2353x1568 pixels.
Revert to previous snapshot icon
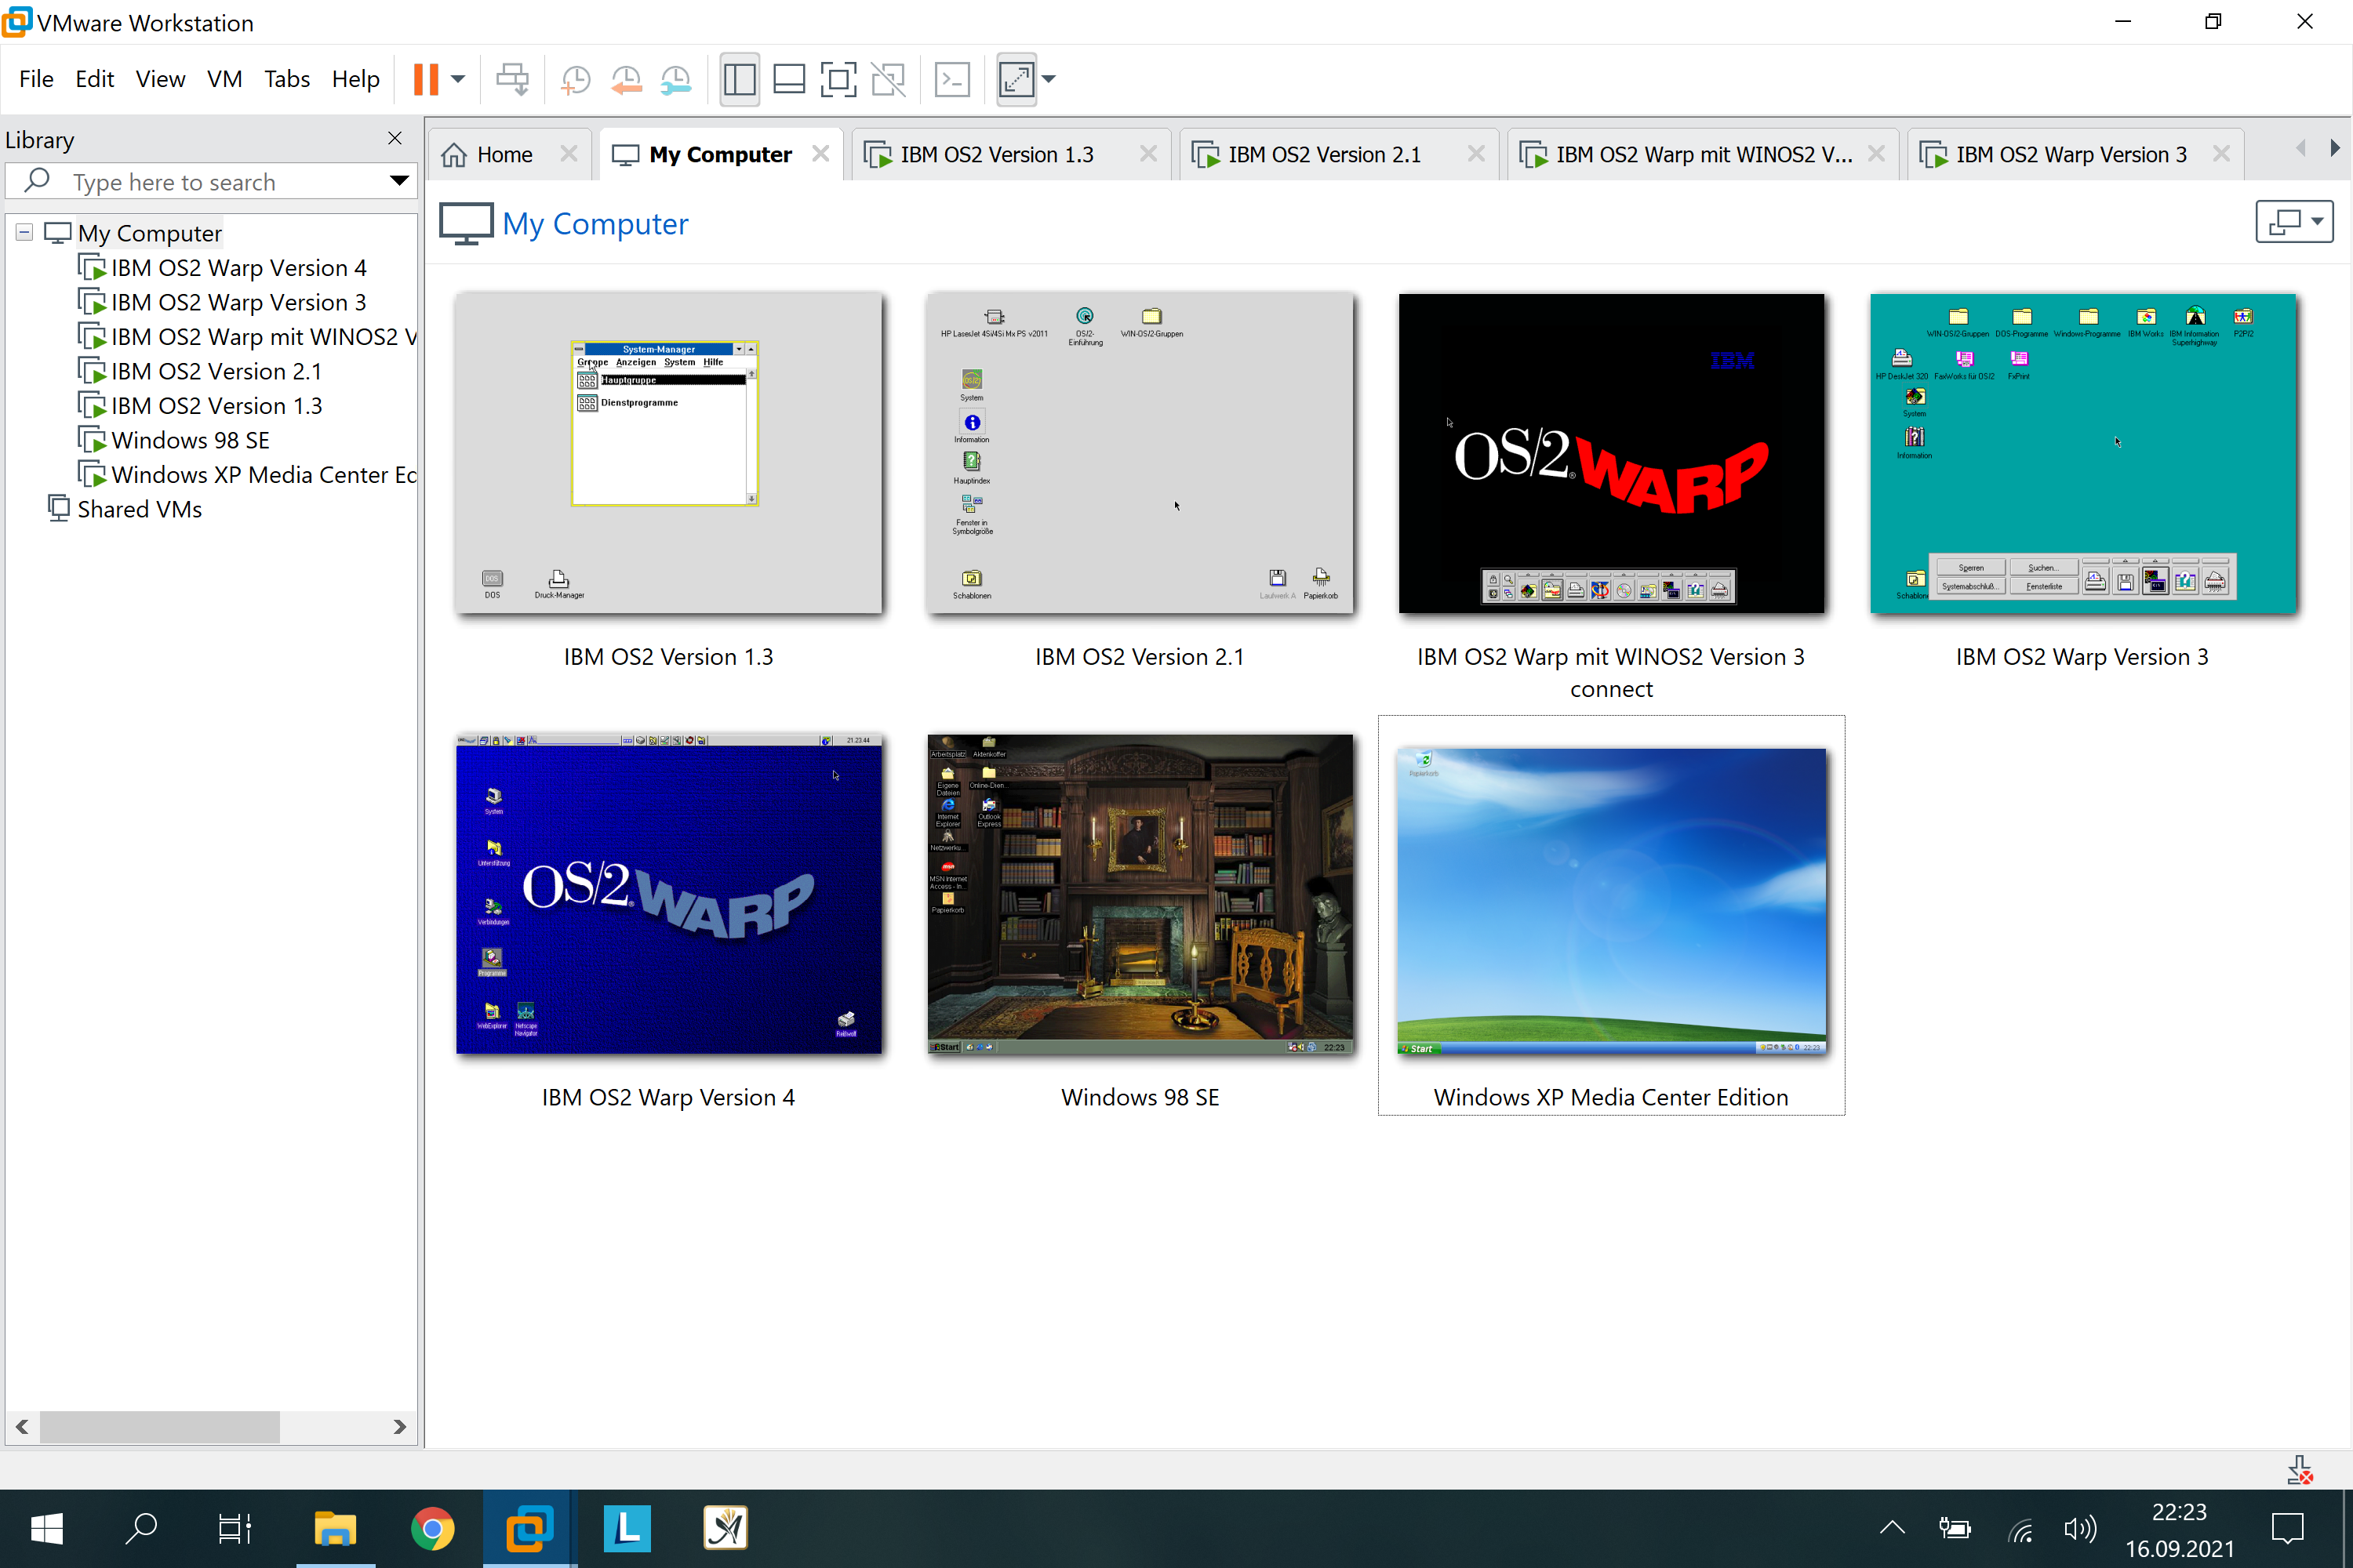coord(626,79)
